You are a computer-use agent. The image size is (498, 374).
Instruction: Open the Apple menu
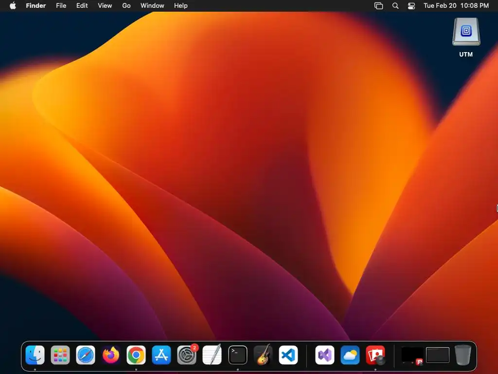coord(13,6)
